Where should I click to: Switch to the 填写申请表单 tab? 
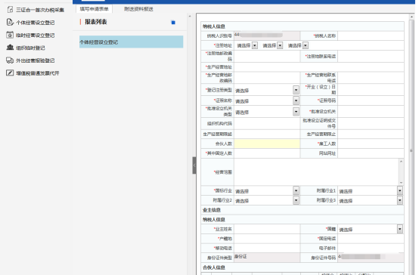[x=94, y=9]
